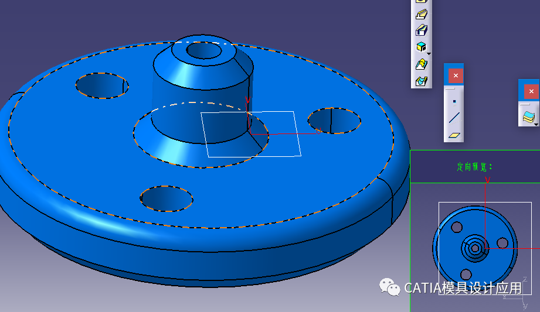The height and width of the screenshot is (312, 540).
Task: Close the surfaces floating toolbar
Action: tap(531, 91)
